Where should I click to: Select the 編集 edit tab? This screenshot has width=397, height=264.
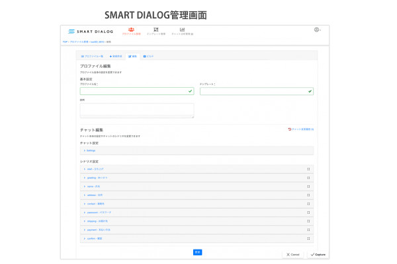click(132, 56)
